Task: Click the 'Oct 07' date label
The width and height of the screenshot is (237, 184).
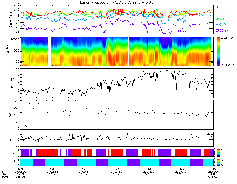Action: (x=213, y=177)
